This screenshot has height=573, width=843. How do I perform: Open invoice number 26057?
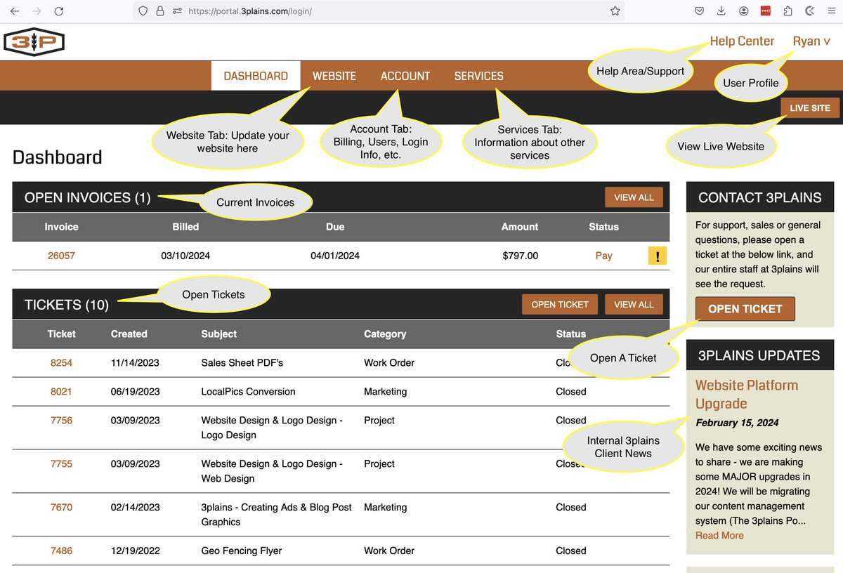pos(61,256)
